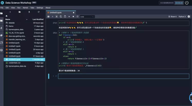Viewport: 192px width, 106px height.
Task: Click the [1]: cell prompt
Action: point(55,23)
